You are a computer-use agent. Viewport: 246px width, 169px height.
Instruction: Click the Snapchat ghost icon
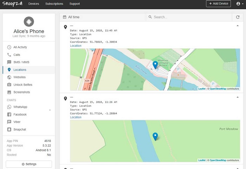pyautogui.click(x=9, y=129)
